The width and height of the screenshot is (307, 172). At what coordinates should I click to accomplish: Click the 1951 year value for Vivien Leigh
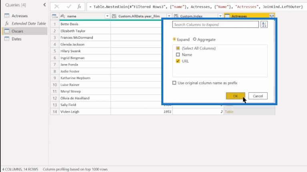click(x=167, y=112)
